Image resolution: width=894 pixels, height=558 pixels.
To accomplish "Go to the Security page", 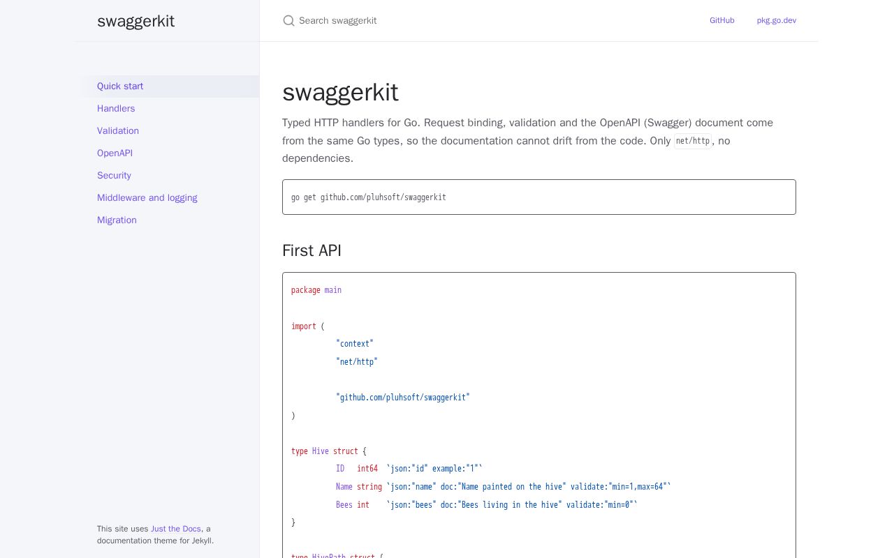I will (168, 176).
